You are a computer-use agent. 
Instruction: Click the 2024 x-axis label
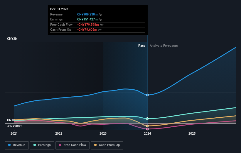click(x=147, y=133)
